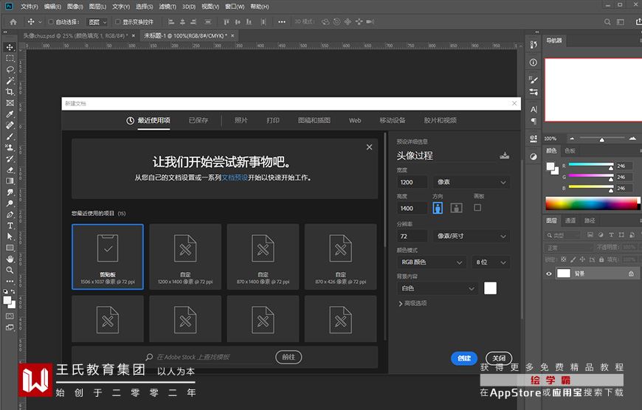Select the 剪贴板 1506 x 1037 preset thumbnail

coord(108,257)
